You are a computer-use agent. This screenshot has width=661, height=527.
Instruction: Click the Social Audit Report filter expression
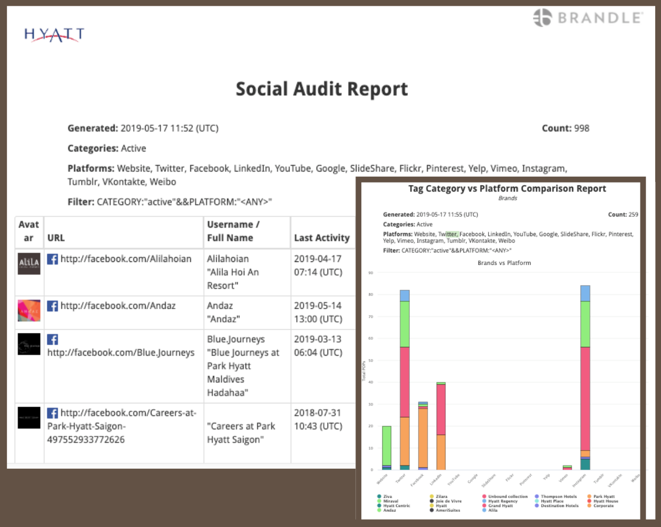pyautogui.click(x=170, y=202)
